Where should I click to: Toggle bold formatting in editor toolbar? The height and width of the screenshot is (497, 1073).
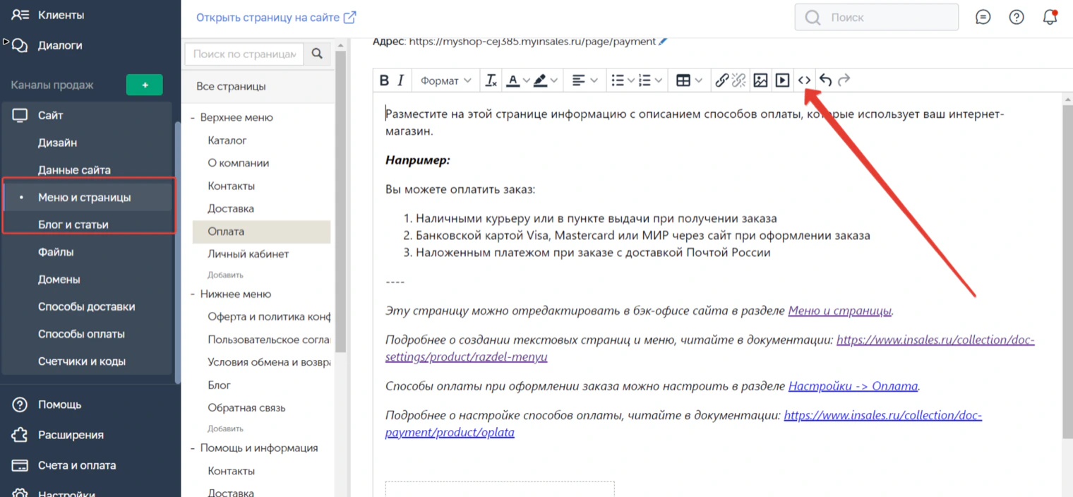384,80
